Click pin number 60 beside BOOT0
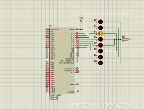 [78, 91]
